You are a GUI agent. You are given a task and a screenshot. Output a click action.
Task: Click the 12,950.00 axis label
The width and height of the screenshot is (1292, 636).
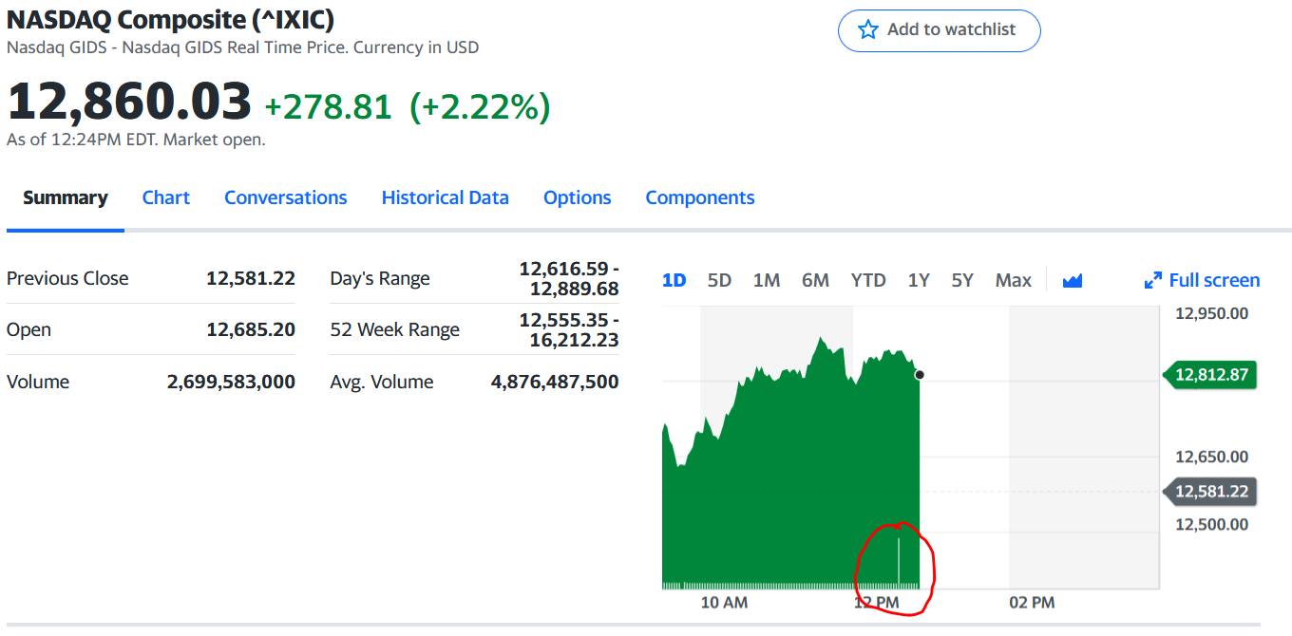[x=1211, y=313]
